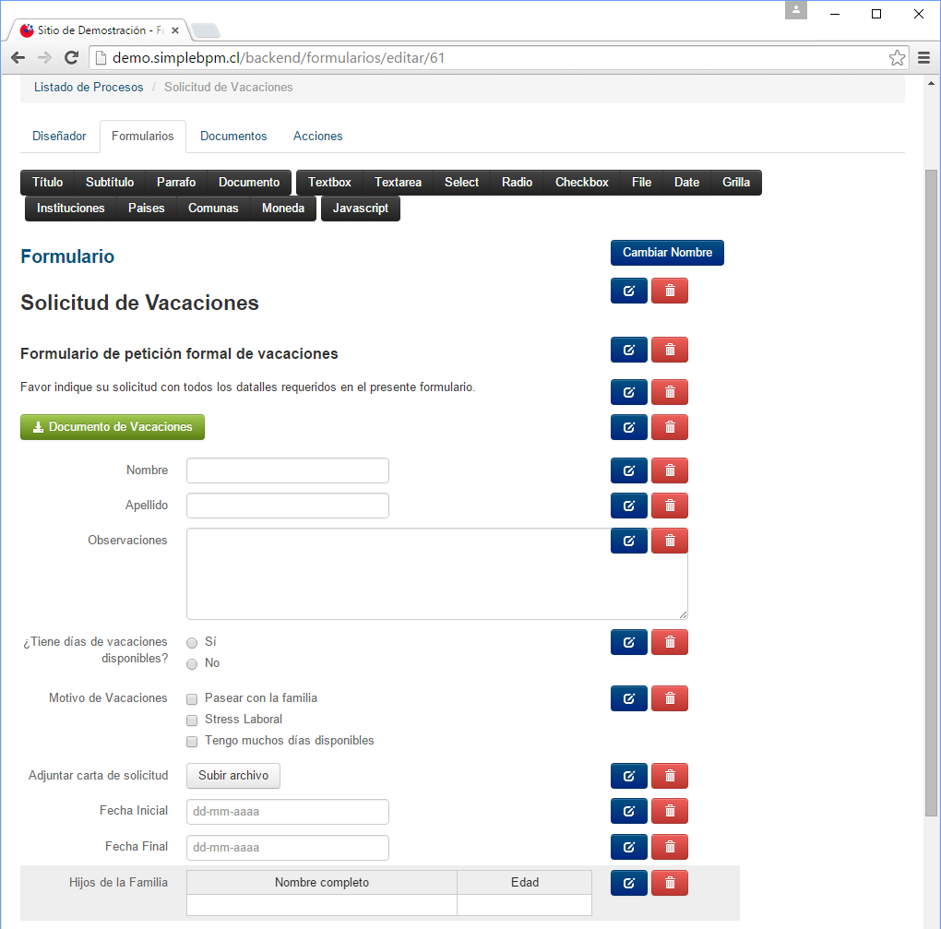Viewport: 941px width, 929px height.
Task: Add a Moneda field
Action: point(283,208)
